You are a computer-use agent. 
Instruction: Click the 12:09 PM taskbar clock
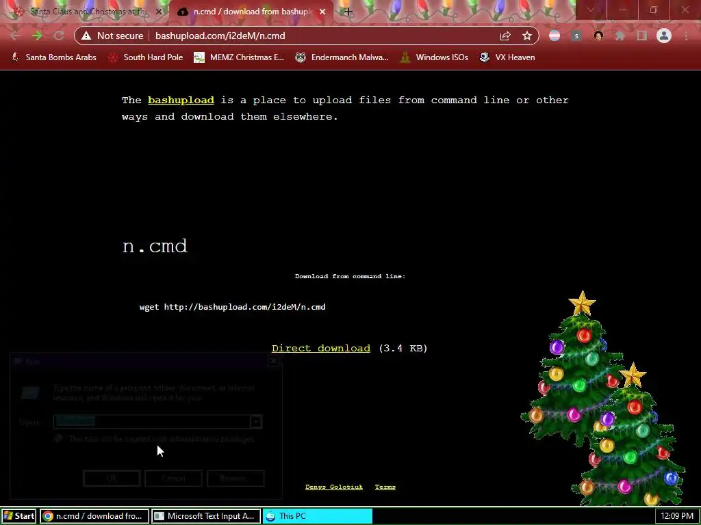pos(677,516)
